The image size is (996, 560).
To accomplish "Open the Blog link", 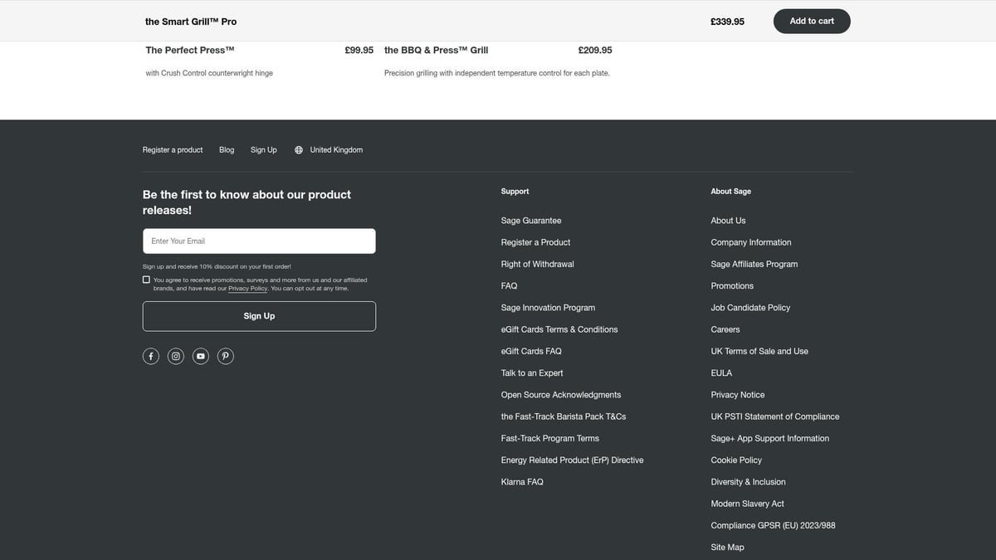I will point(227,150).
